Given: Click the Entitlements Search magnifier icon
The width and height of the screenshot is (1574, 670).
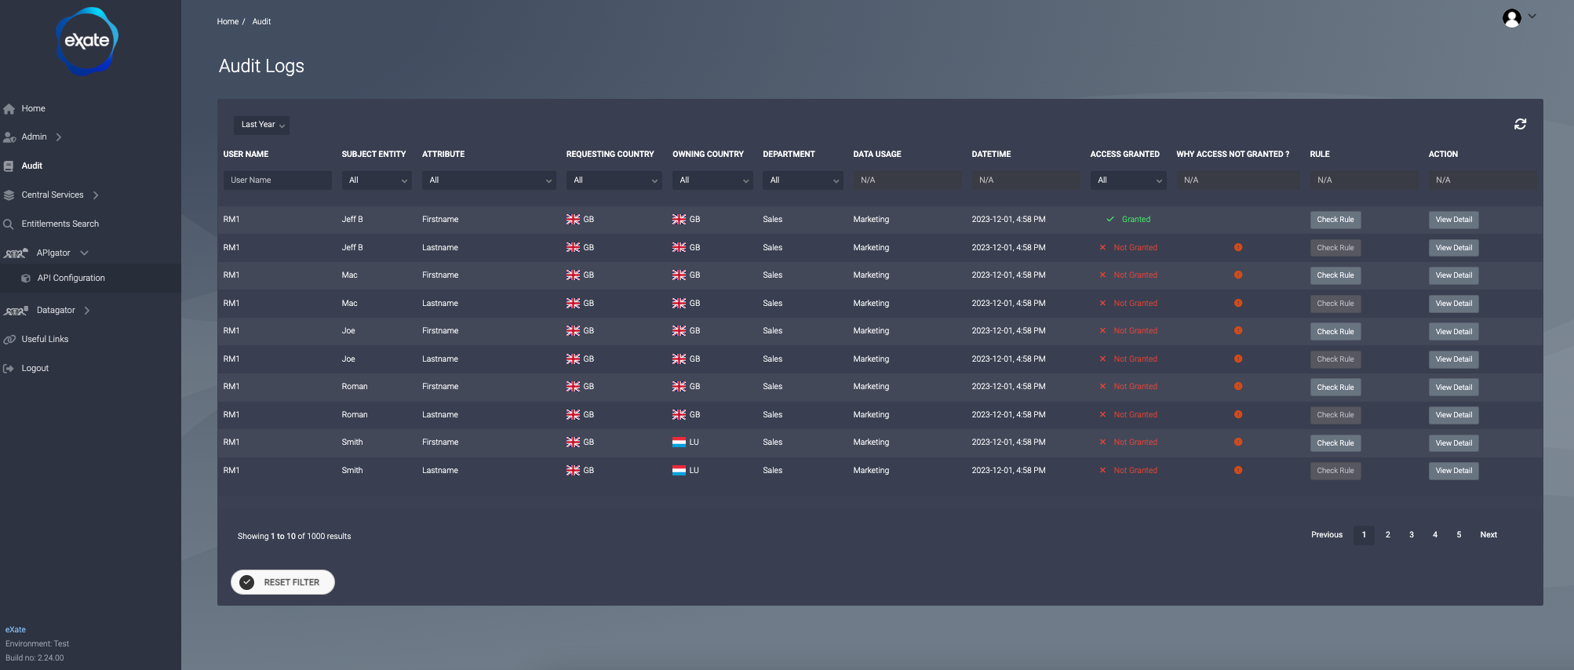Looking at the screenshot, I should pyautogui.click(x=9, y=224).
